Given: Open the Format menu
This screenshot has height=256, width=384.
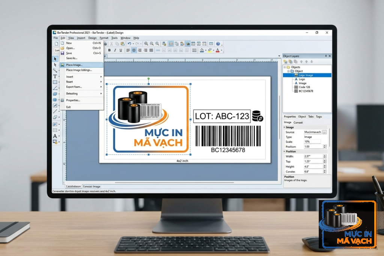Looking at the screenshot, I should tap(104, 38).
